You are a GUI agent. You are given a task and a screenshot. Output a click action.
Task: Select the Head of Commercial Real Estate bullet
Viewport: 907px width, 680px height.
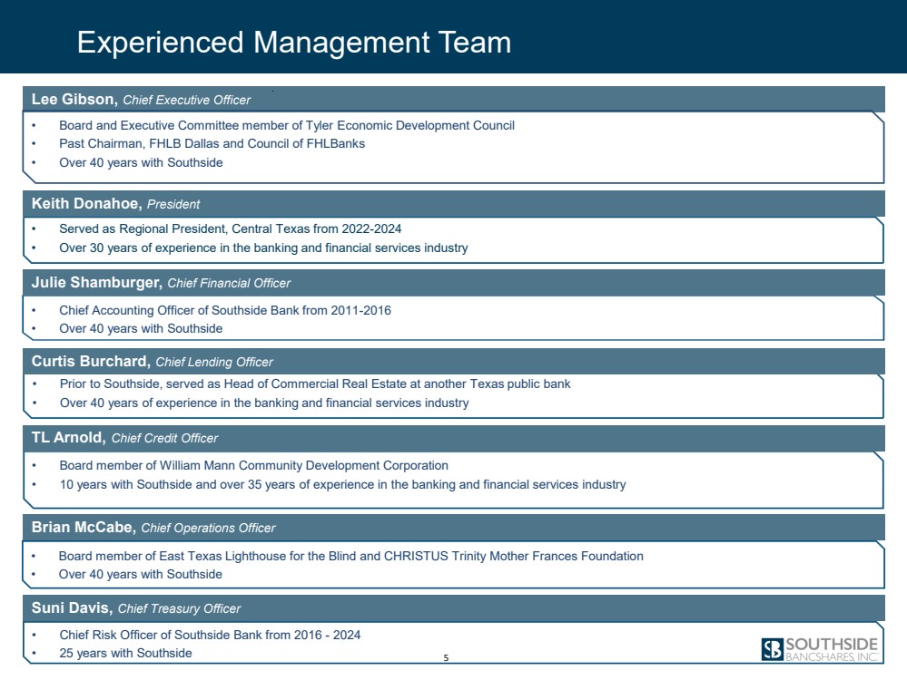click(x=315, y=384)
